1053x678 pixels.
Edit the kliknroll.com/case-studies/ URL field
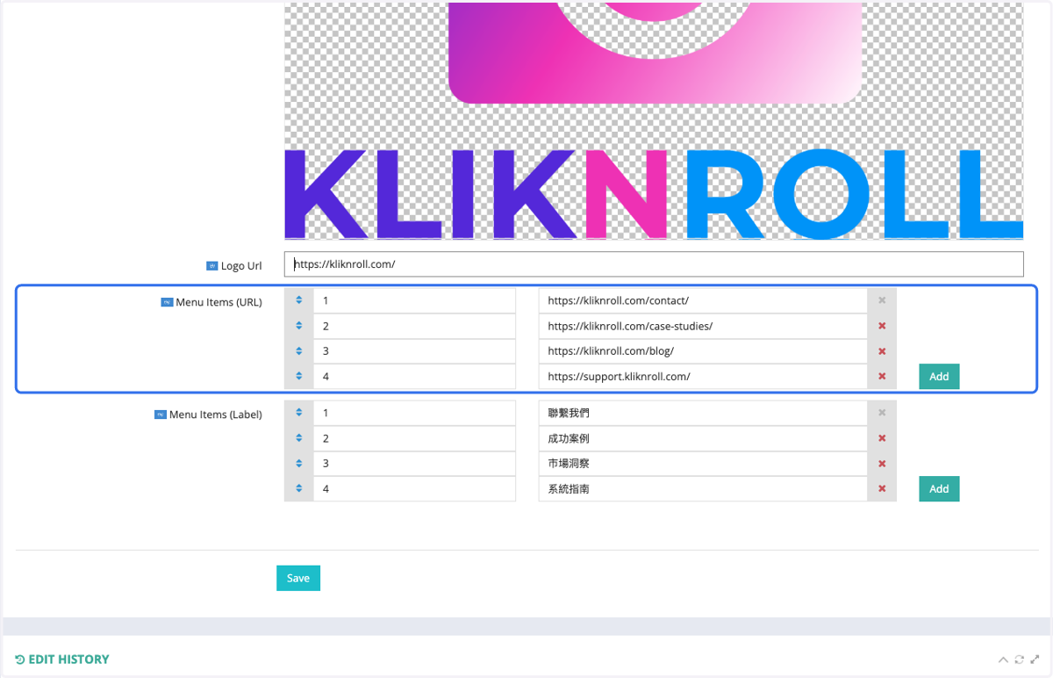(x=703, y=326)
